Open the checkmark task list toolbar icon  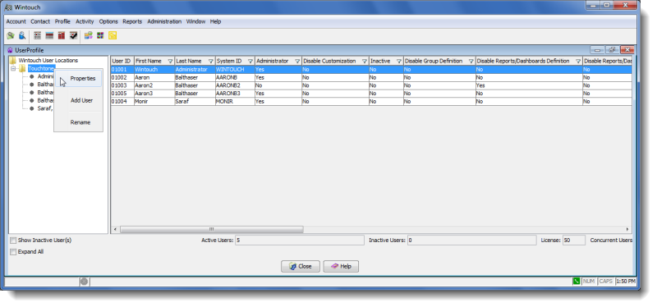pos(74,36)
